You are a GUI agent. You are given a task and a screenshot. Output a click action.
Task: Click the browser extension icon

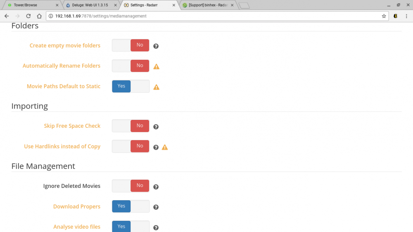point(395,16)
